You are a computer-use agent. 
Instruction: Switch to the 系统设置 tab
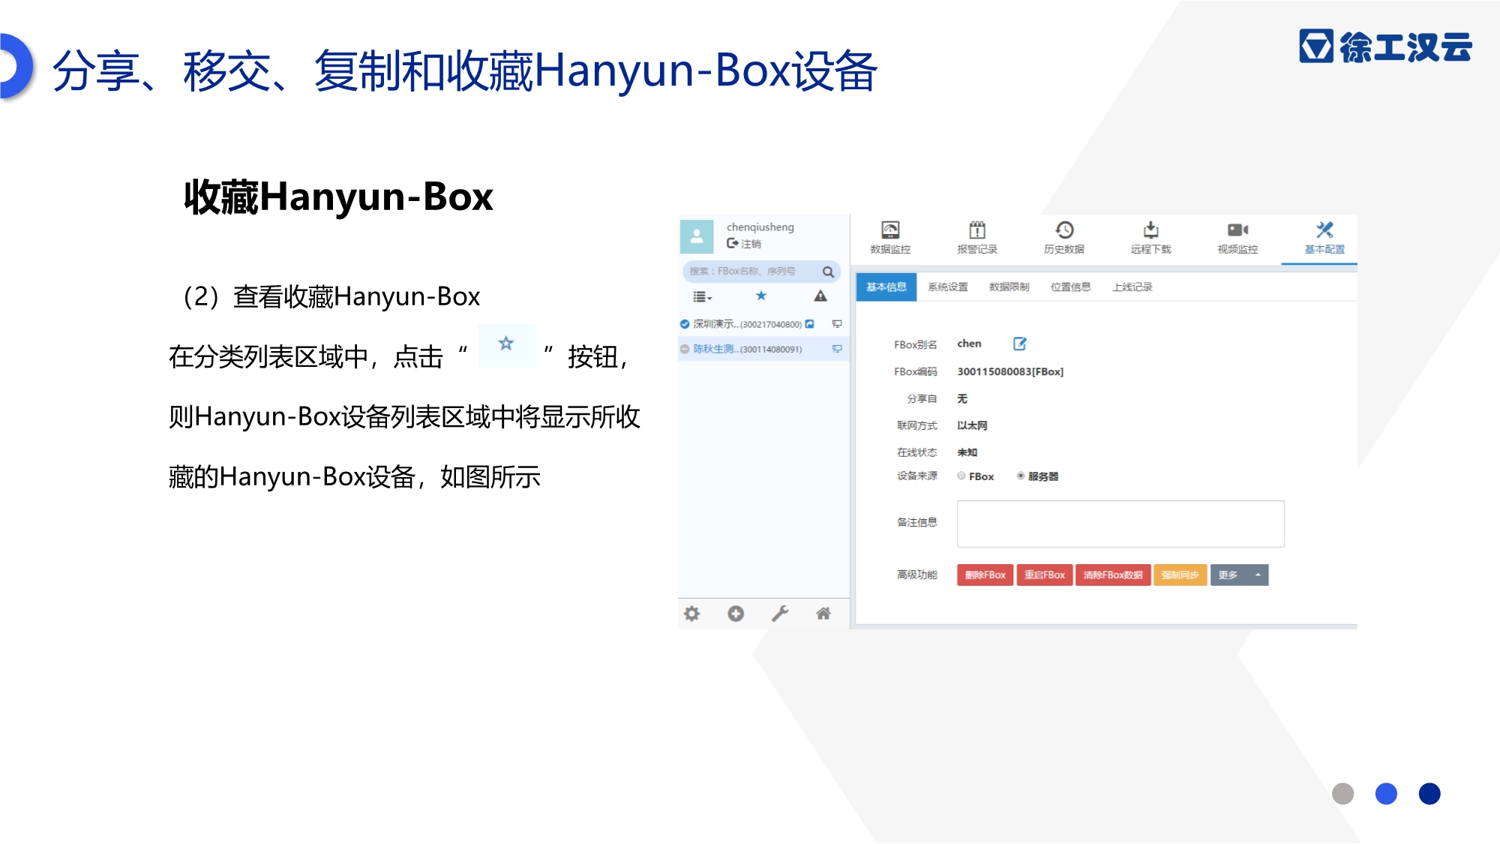tap(948, 287)
